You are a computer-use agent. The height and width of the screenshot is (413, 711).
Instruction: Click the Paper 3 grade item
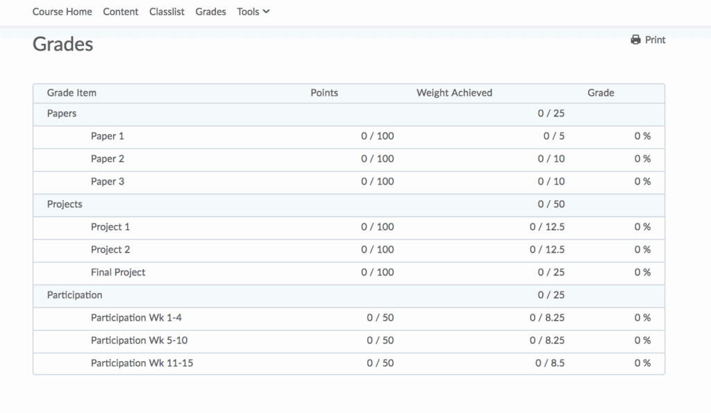pyautogui.click(x=108, y=182)
